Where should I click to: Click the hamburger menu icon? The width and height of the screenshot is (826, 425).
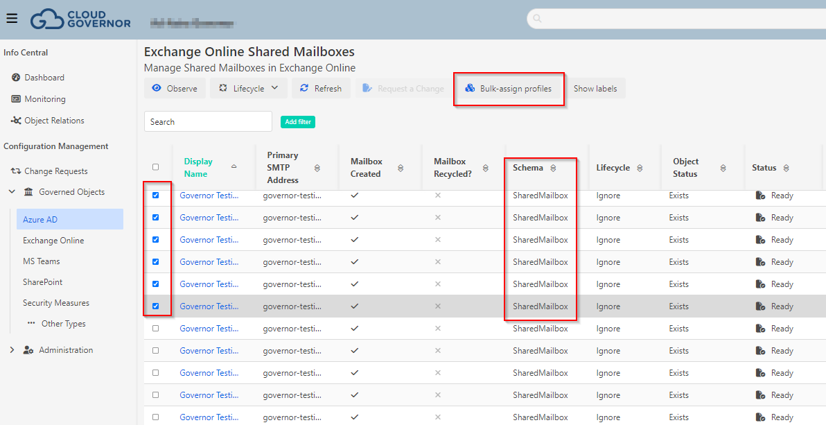[x=12, y=18]
